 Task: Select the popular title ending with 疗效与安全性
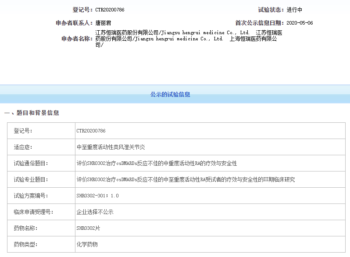click(157, 164)
